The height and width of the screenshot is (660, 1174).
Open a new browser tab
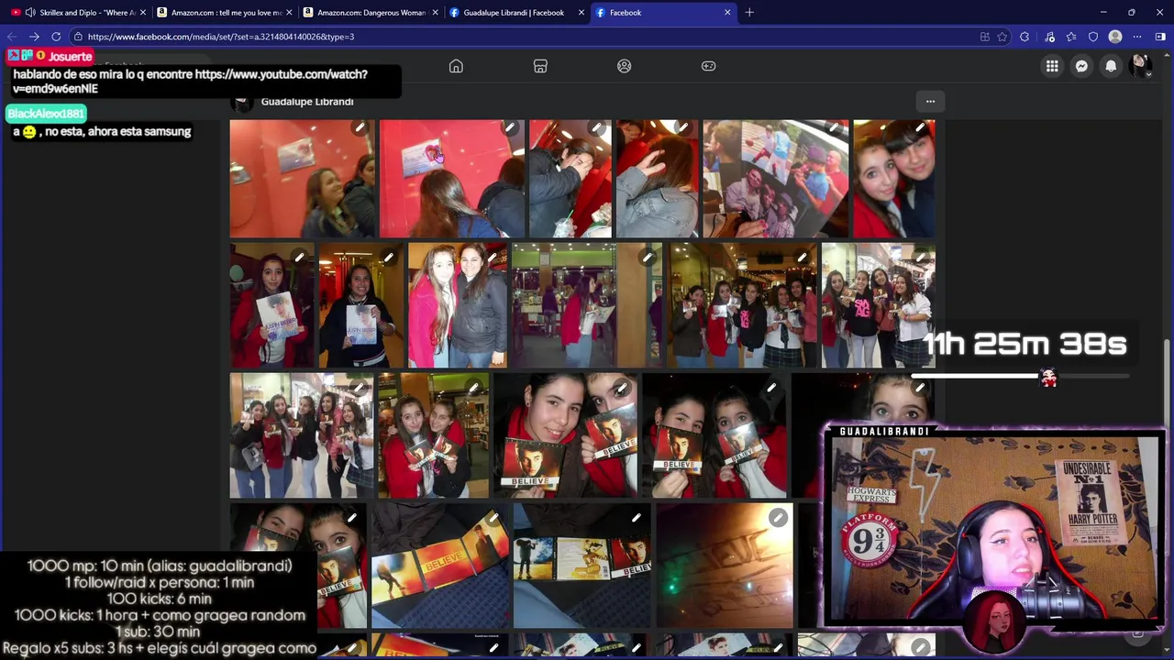[x=749, y=13]
